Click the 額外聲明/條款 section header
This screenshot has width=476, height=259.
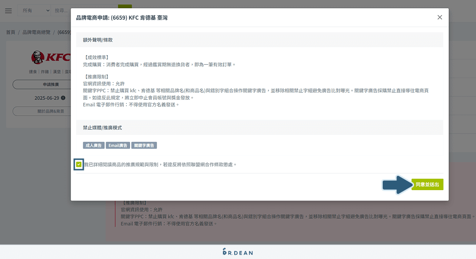(259, 40)
